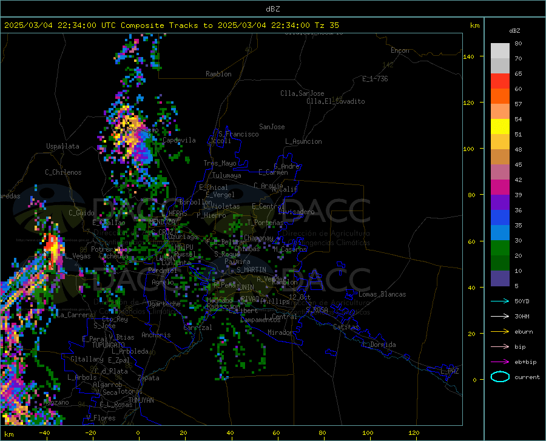
Task: Click the 'L_PAZ' label on map
Action: click(x=450, y=371)
